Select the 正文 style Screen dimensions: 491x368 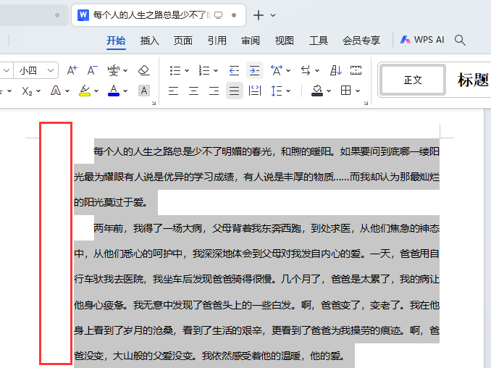413,80
